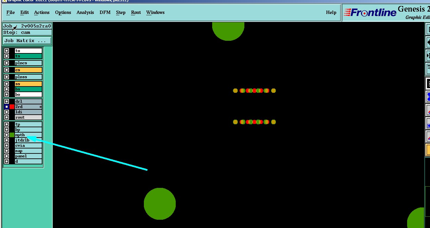This screenshot has width=430, height=228.
Task: Click the large green pad at canvas bottom
Action: pyautogui.click(x=160, y=204)
